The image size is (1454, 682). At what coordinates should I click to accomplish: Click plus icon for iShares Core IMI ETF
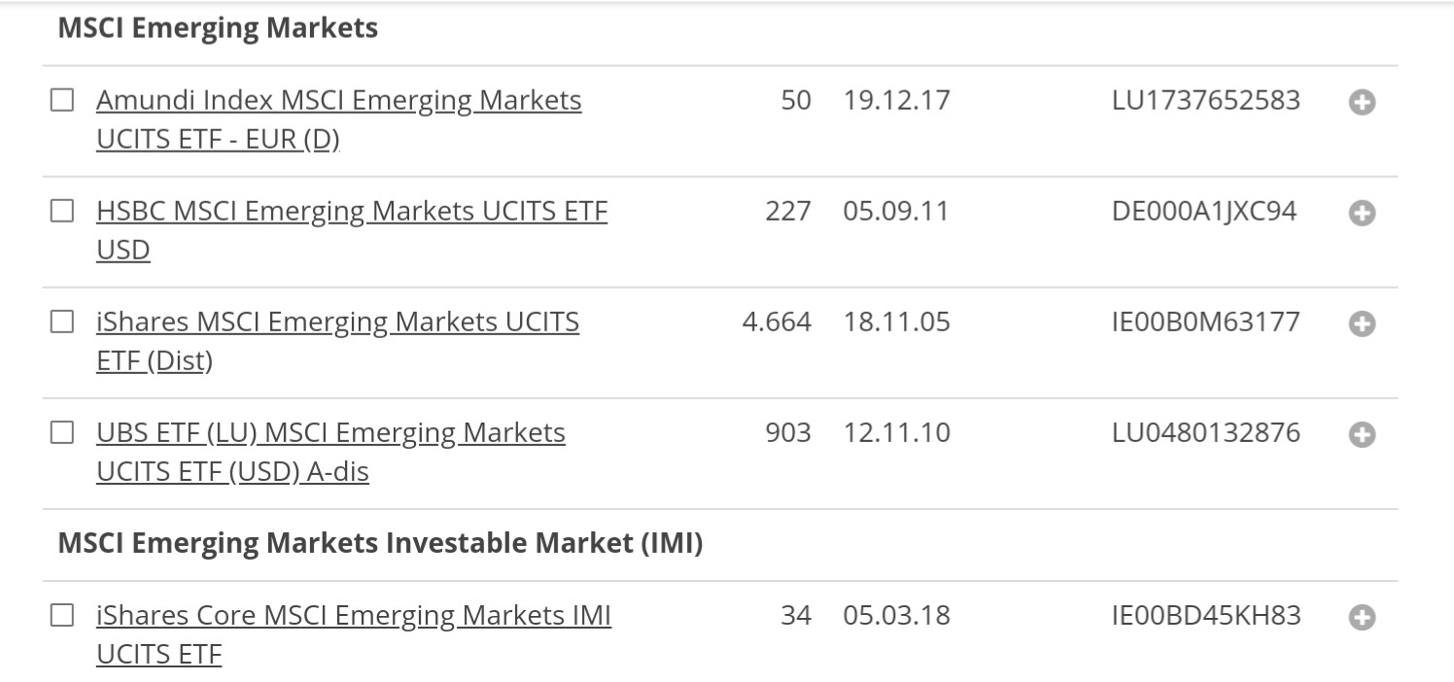[x=1362, y=617]
